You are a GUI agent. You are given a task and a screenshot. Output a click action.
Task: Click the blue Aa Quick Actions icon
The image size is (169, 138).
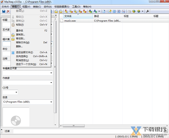pyautogui.click(x=95, y=11)
